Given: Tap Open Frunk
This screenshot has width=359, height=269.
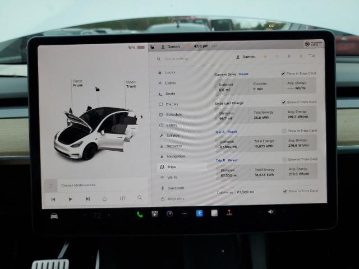Looking at the screenshot, I should point(77,83).
